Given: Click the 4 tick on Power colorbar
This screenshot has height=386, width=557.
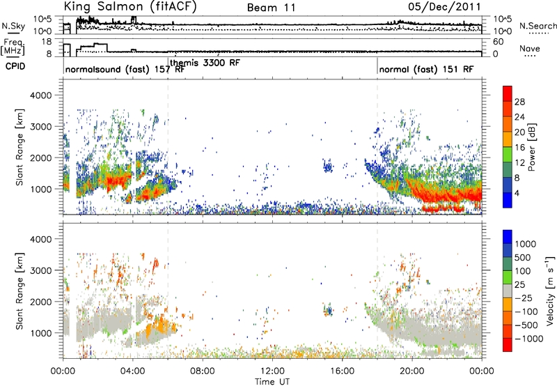Looking at the screenshot, I should 517,192.
